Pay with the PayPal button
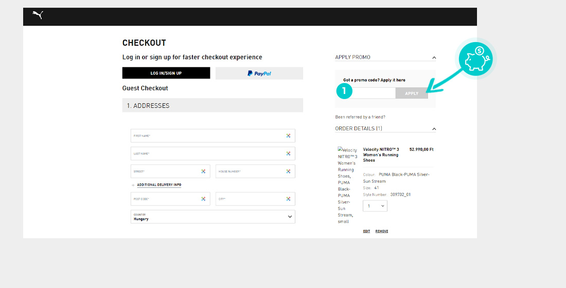 [259, 73]
